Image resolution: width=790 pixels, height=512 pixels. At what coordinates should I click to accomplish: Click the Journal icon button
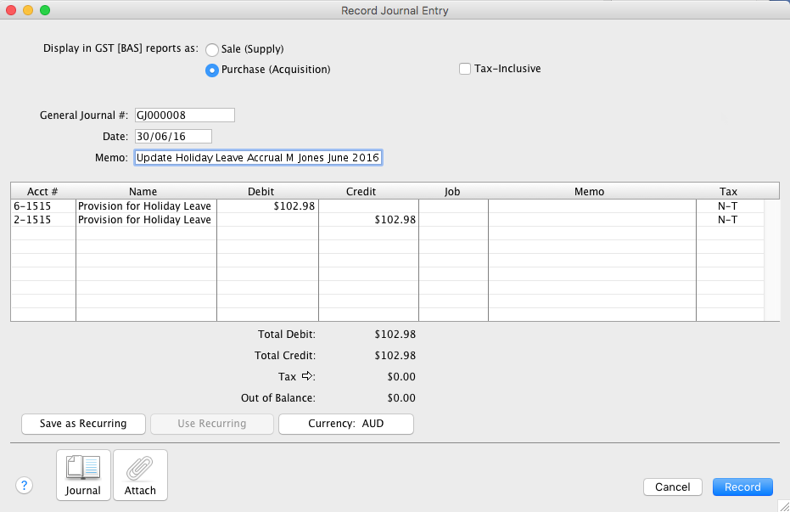tap(83, 475)
